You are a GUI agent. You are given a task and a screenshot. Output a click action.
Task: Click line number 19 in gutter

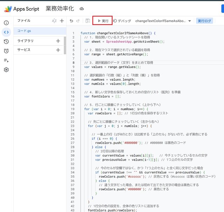pos(72,109)
